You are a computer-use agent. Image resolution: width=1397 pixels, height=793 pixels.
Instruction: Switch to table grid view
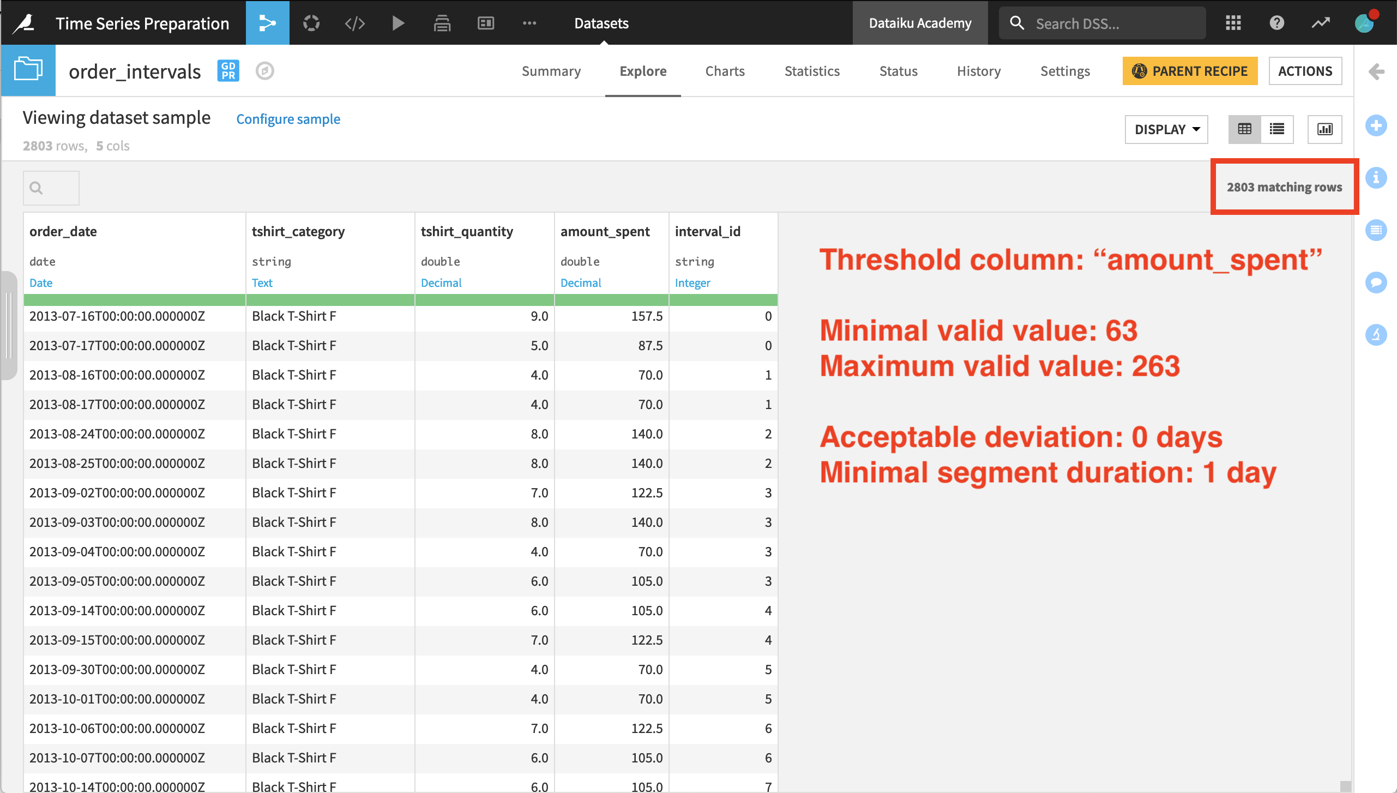pos(1244,129)
